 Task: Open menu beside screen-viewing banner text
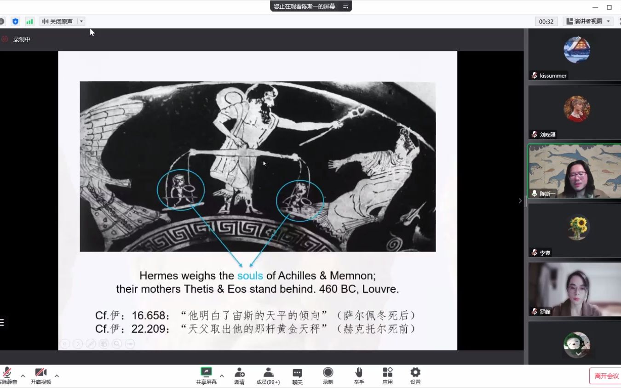[x=345, y=6]
